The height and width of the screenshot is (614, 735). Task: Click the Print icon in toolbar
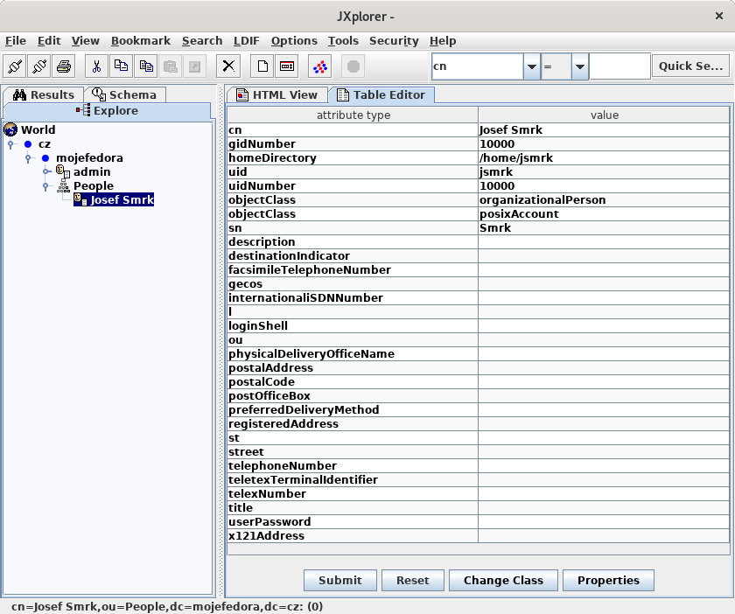63,66
